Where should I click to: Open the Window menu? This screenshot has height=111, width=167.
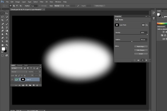tap(58, 2)
